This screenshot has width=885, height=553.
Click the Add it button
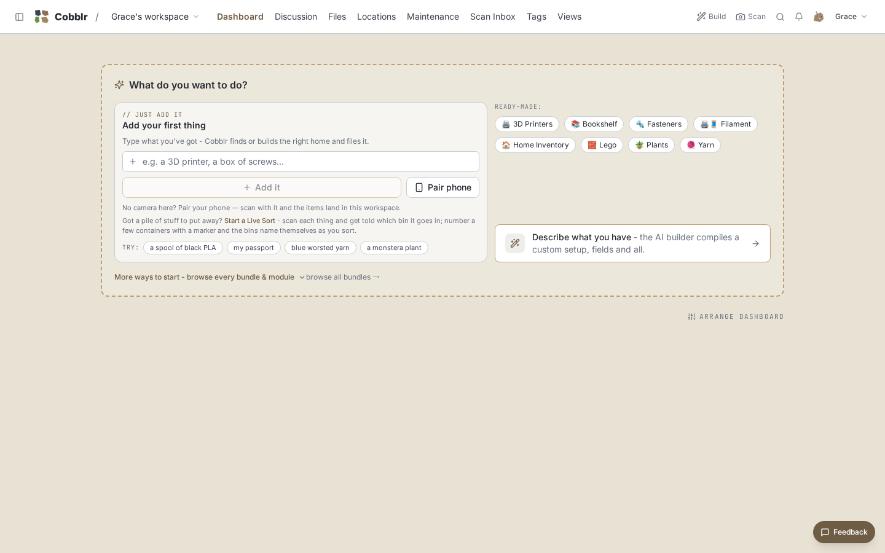(x=262, y=187)
